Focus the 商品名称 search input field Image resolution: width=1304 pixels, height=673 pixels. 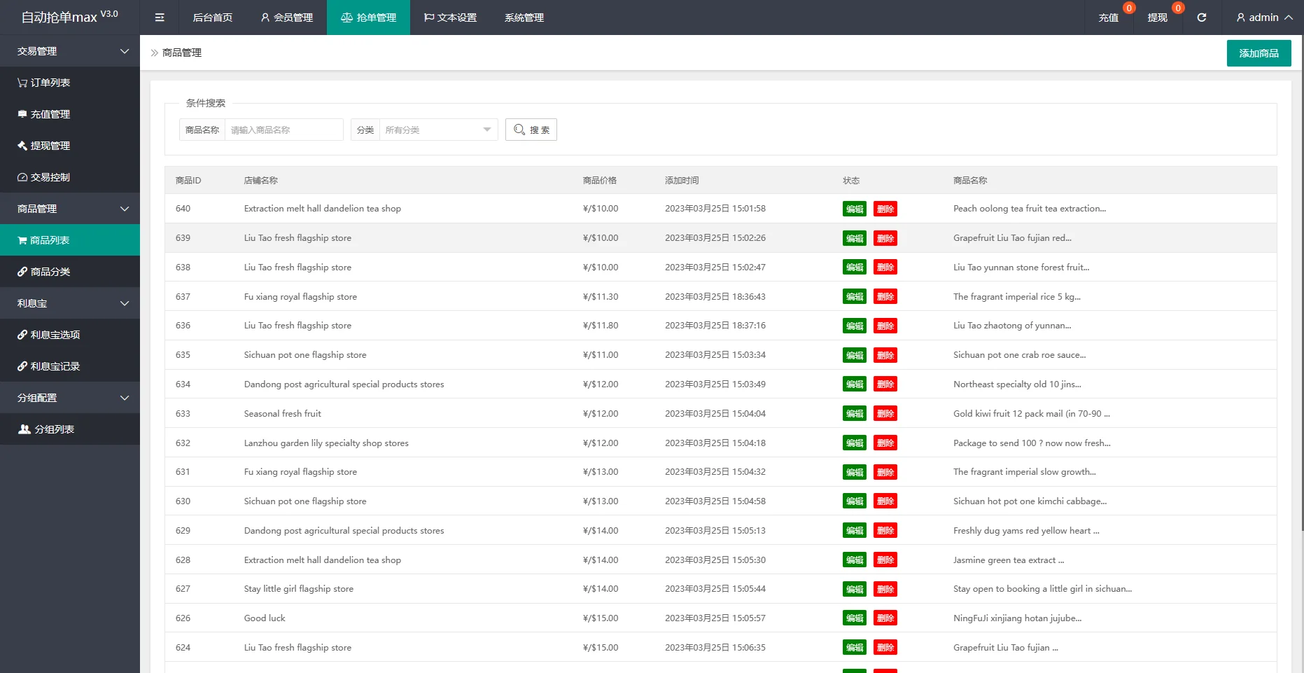283,130
